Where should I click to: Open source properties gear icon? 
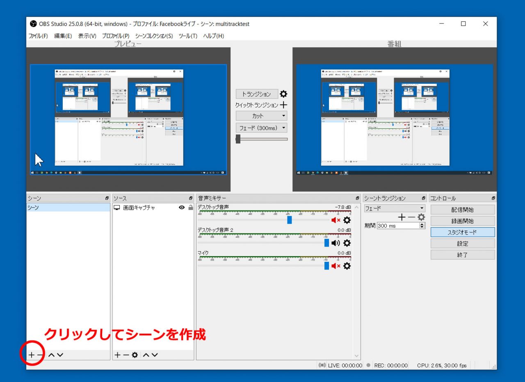point(135,355)
